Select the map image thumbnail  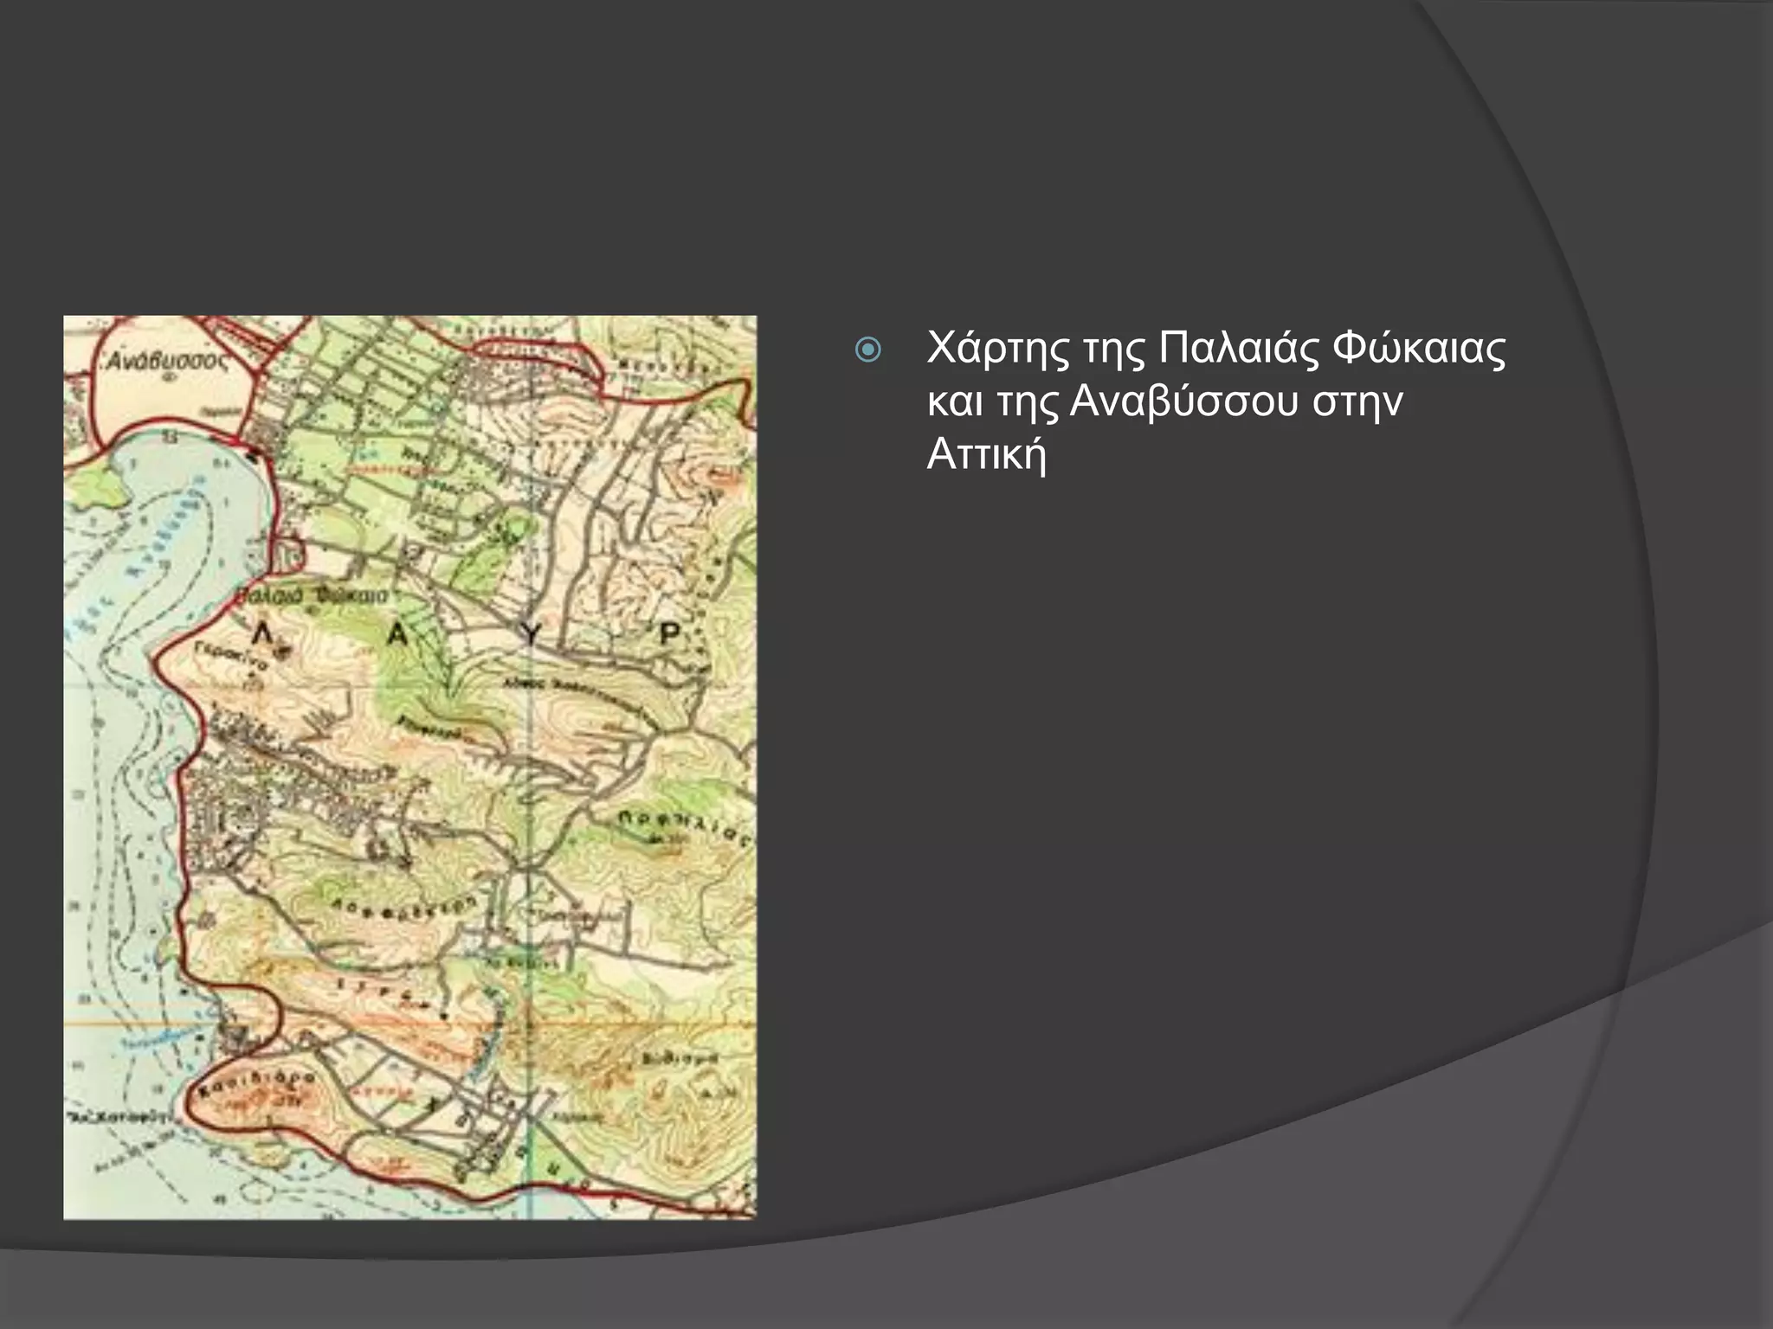click(x=409, y=767)
